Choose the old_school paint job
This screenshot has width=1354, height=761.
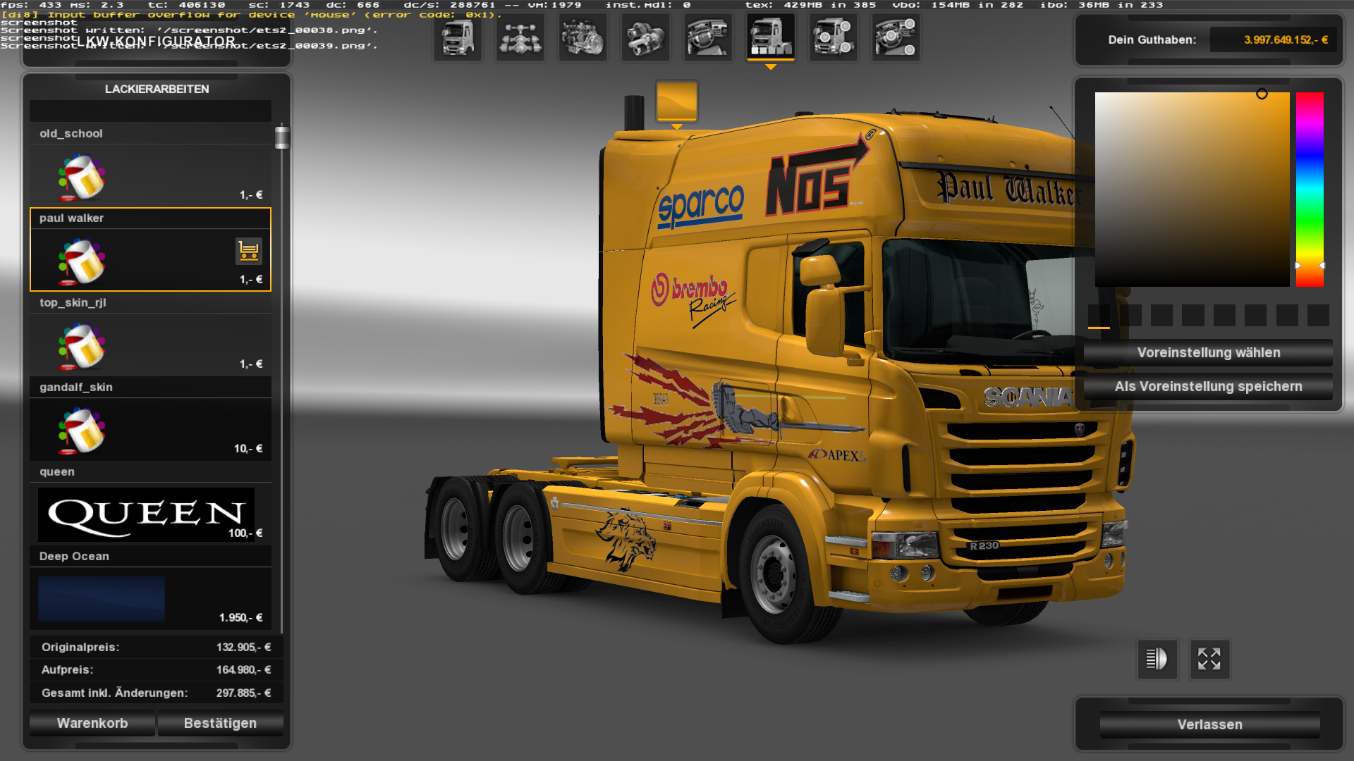150,165
